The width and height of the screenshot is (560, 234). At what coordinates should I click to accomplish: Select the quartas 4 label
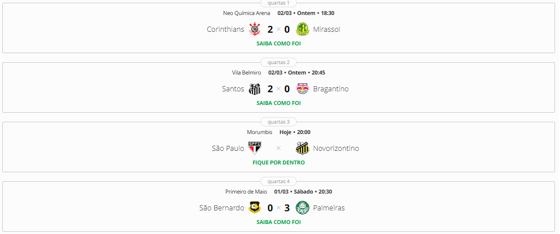278,181
